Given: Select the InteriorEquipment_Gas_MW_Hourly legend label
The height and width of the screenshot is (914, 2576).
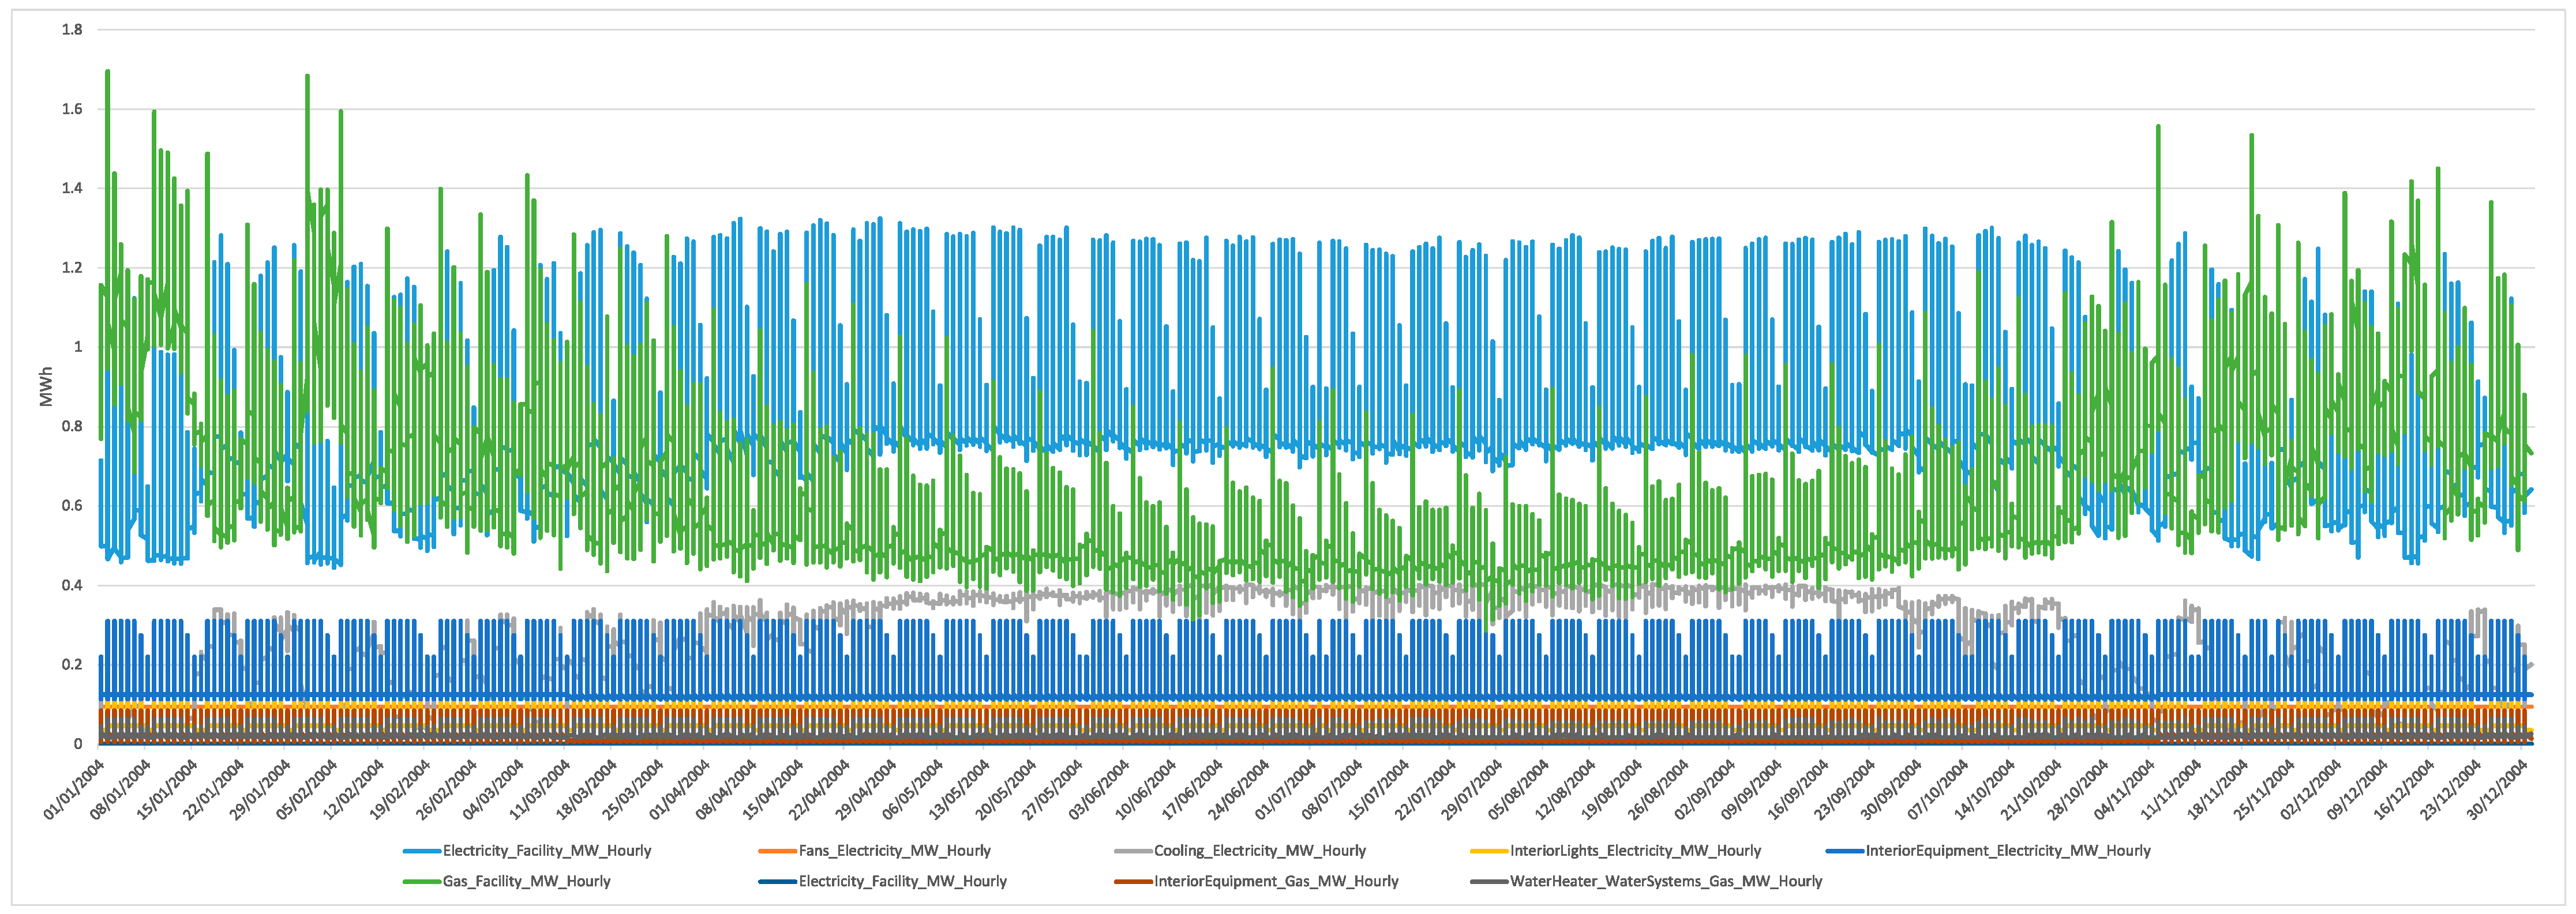Looking at the screenshot, I should [1276, 881].
